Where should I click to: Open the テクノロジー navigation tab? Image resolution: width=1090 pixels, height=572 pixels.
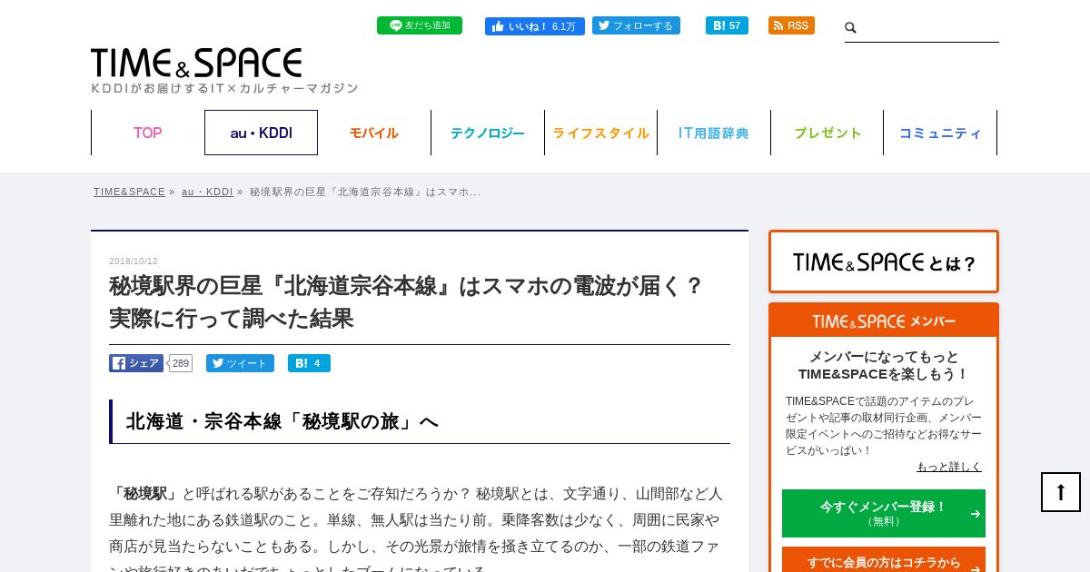[x=488, y=133]
